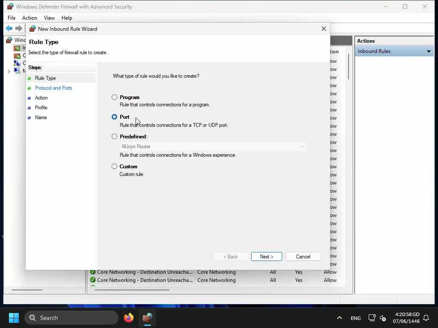
Task: Open the notifications bell icon
Action: [426, 318]
